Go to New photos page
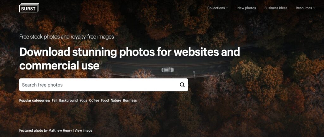 coord(246,8)
